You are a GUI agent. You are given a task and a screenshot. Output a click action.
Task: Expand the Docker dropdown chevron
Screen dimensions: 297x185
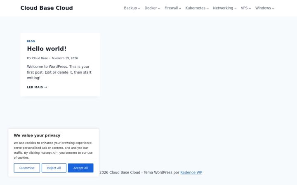159,9
